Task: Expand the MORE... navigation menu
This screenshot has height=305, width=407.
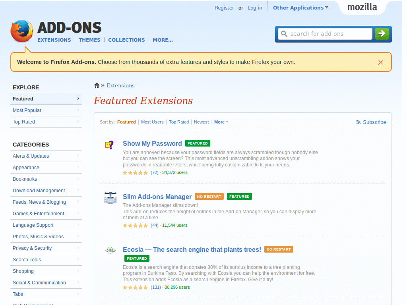Action: click(x=163, y=40)
